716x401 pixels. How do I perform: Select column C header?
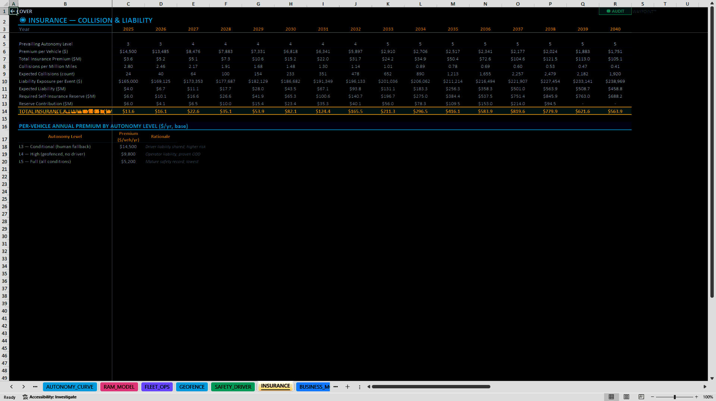point(128,4)
